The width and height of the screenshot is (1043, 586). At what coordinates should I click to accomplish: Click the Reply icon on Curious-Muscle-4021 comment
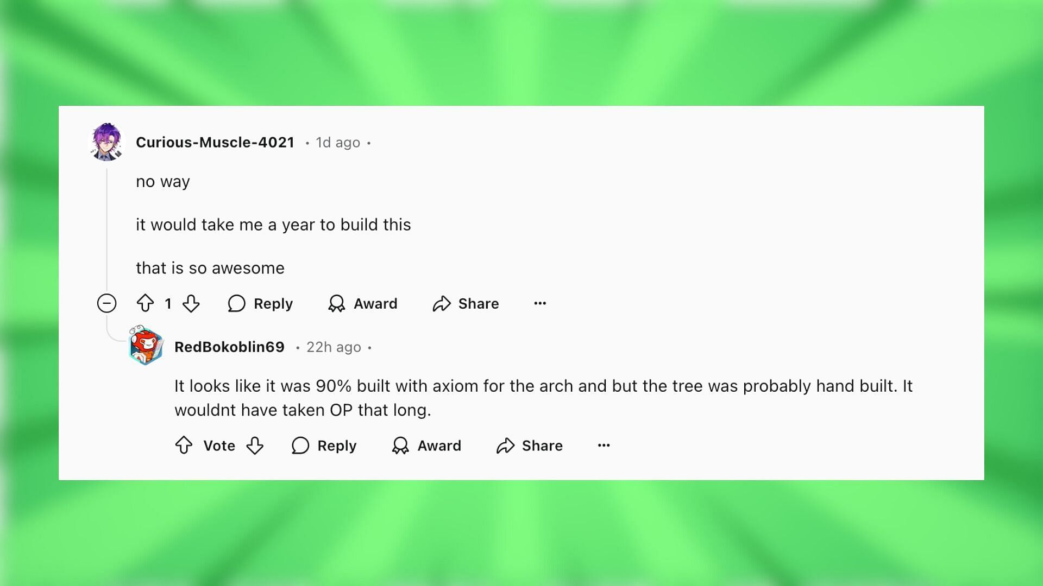point(236,303)
